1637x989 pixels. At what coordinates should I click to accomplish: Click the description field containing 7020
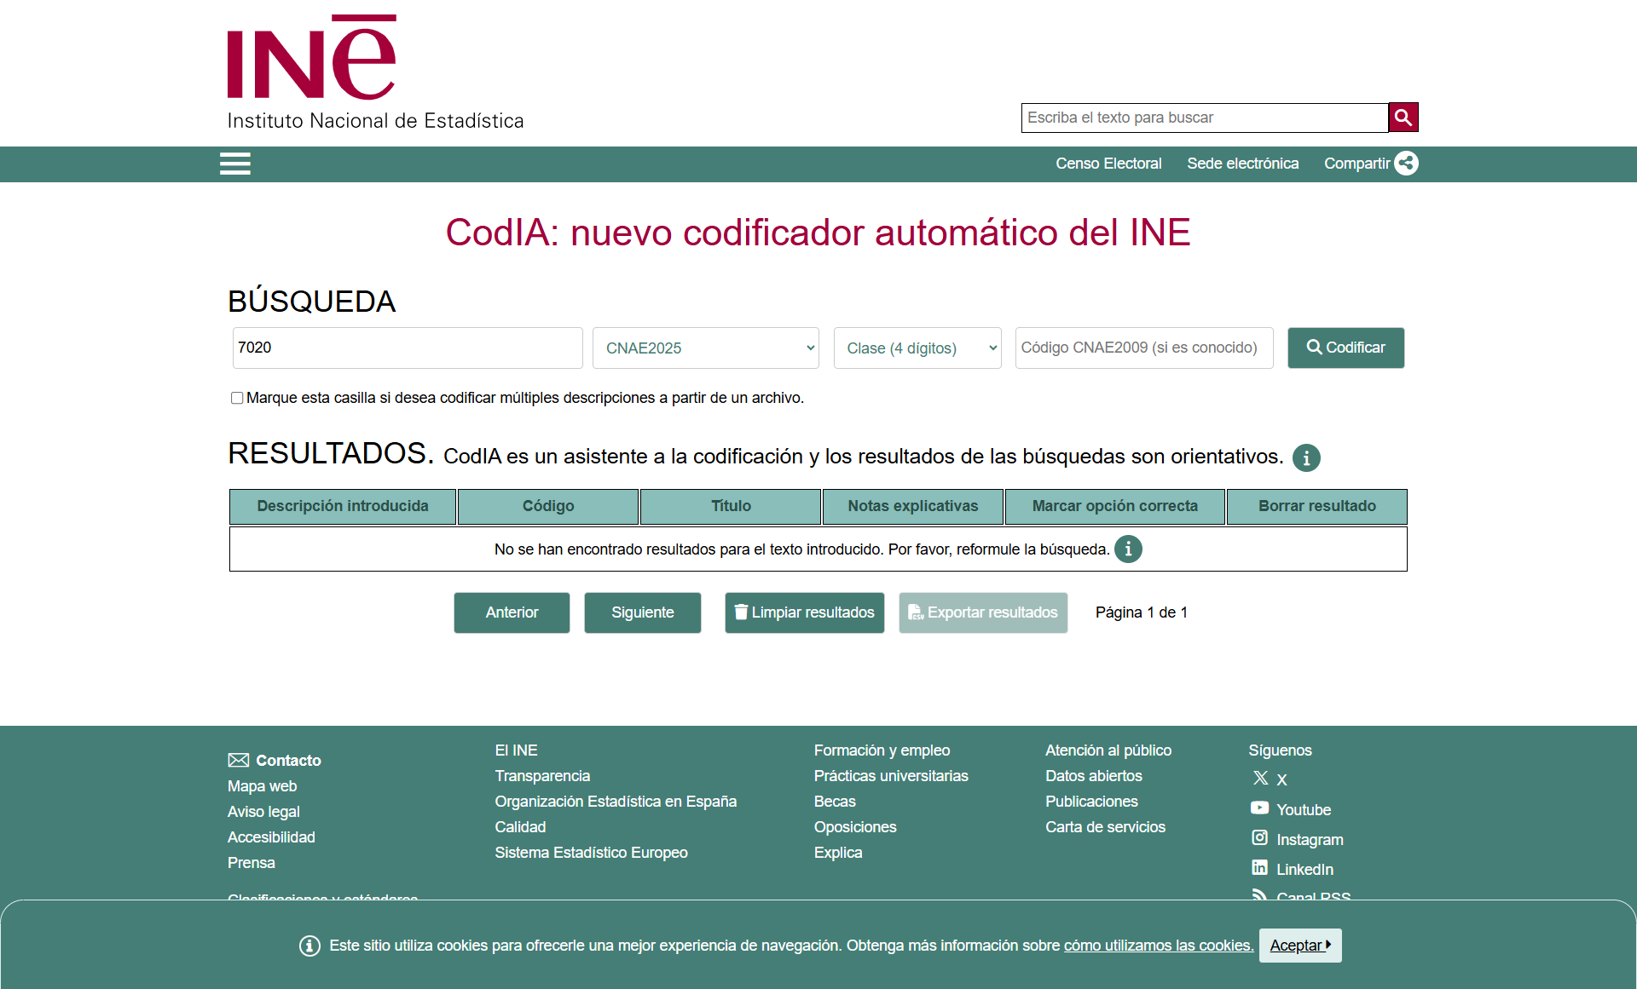coord(408,348)
